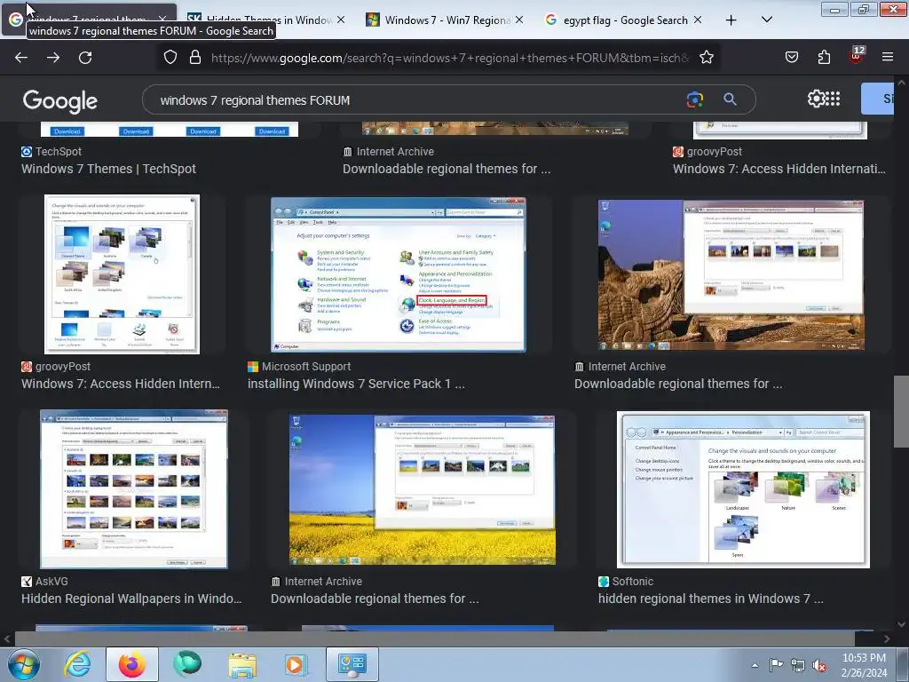Open the Windows Start menu
Image resolution: width=909 pixels, height=682 pixels.
[x=23, y=664]
